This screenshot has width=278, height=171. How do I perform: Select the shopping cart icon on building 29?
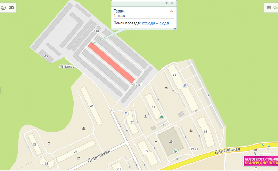coord(175,151)
